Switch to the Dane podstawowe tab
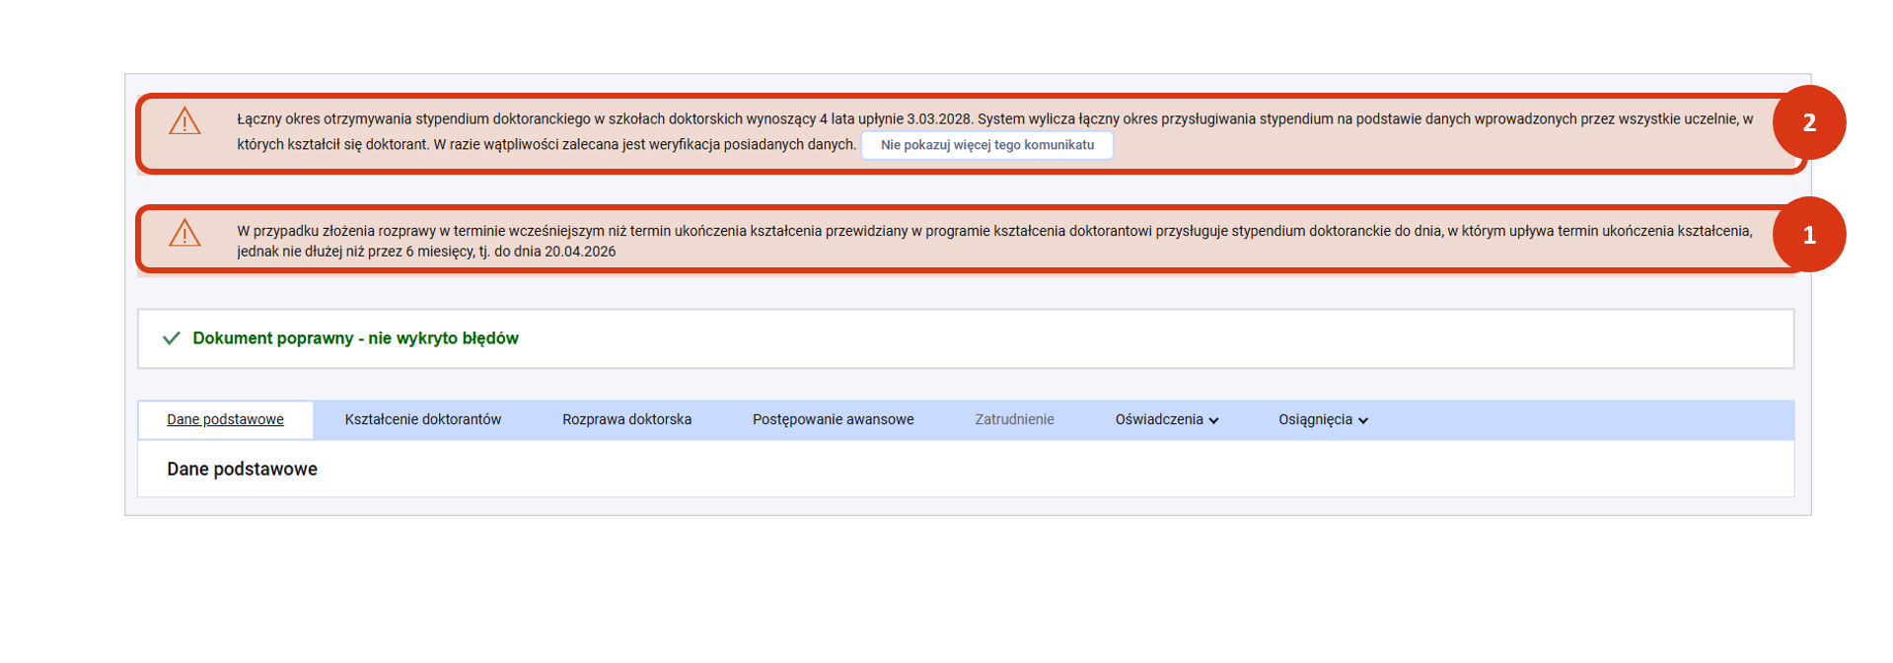This screenshot has width=1893, height=663. pyautogui.click(x=225, y=419)
